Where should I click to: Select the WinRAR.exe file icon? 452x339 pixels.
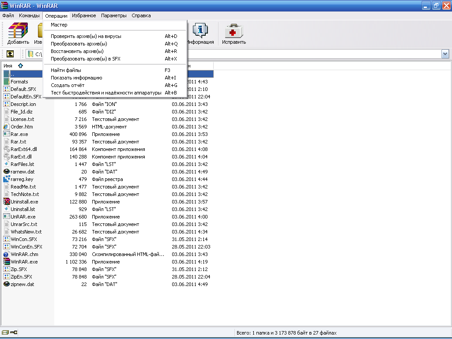click(x=7, y=262)
